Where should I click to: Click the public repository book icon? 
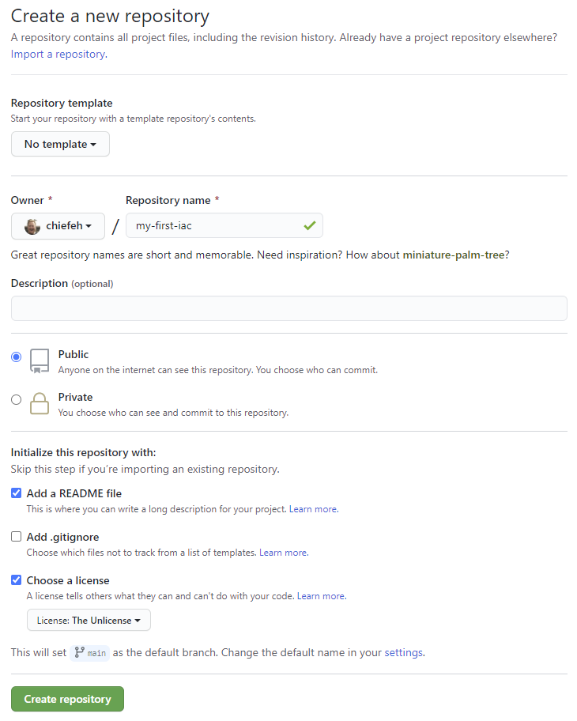pos(40,360)
